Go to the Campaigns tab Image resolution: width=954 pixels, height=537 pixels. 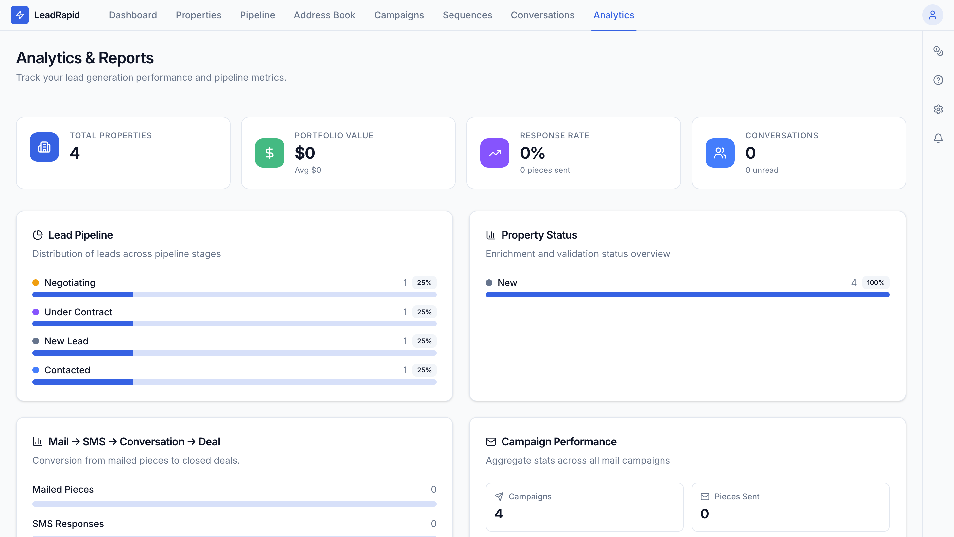[x=398, y=15]
